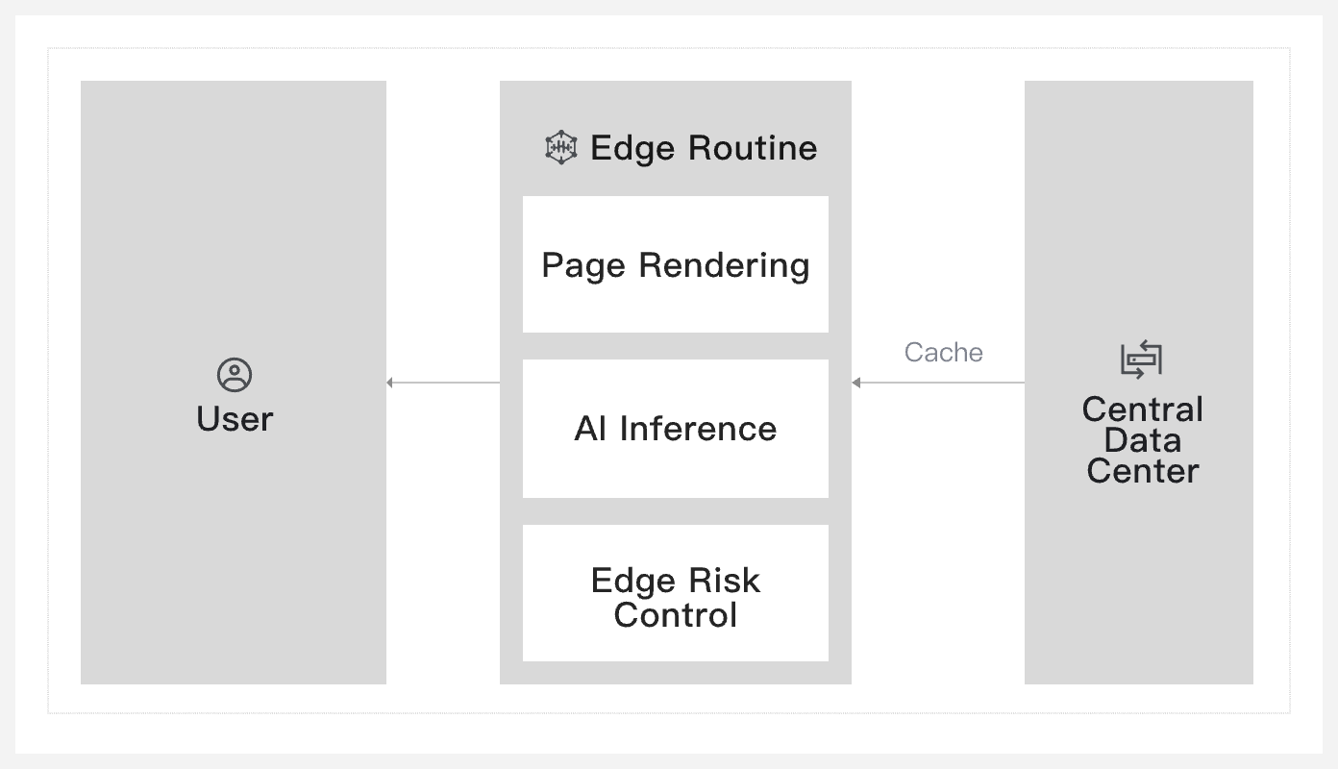Click the word "Center" in right panel

(1142, 471)
